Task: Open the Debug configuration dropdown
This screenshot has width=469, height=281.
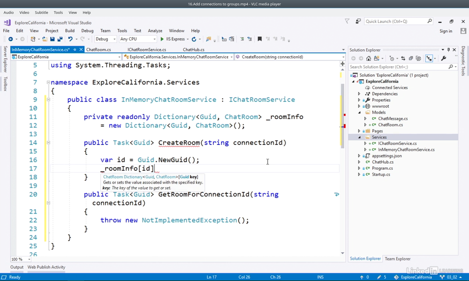Action: pyautogui.click(x=106, y=39)
